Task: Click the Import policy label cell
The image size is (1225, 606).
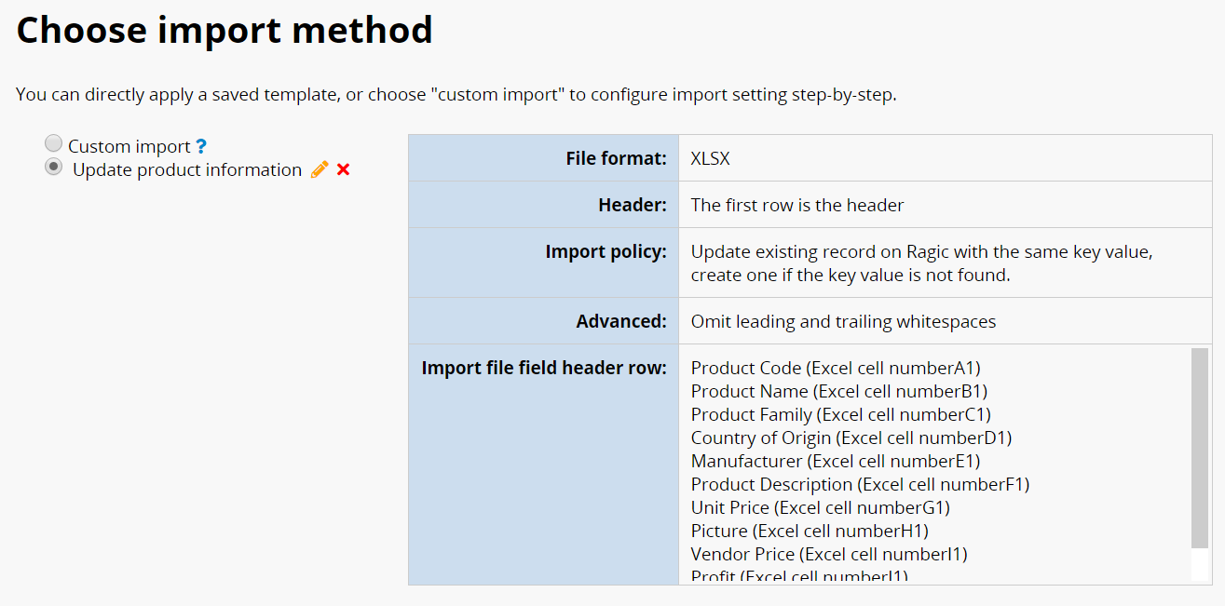Action: [543, 263]
